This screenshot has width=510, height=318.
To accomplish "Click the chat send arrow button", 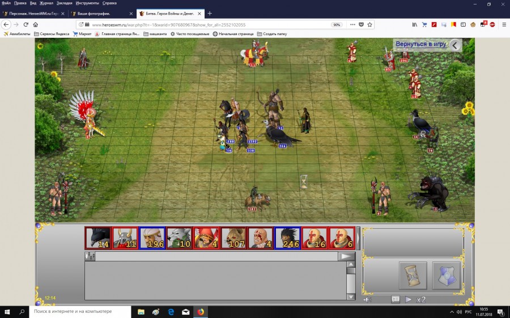I will [x=346, y=256].
